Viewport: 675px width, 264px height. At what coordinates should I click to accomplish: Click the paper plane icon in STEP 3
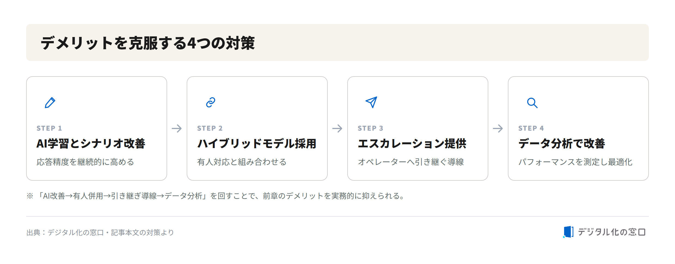click(371, 102)
